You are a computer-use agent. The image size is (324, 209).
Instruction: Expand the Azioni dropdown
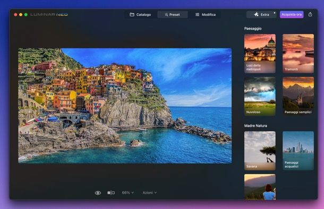pyautogui.click(x=150, y=193)
